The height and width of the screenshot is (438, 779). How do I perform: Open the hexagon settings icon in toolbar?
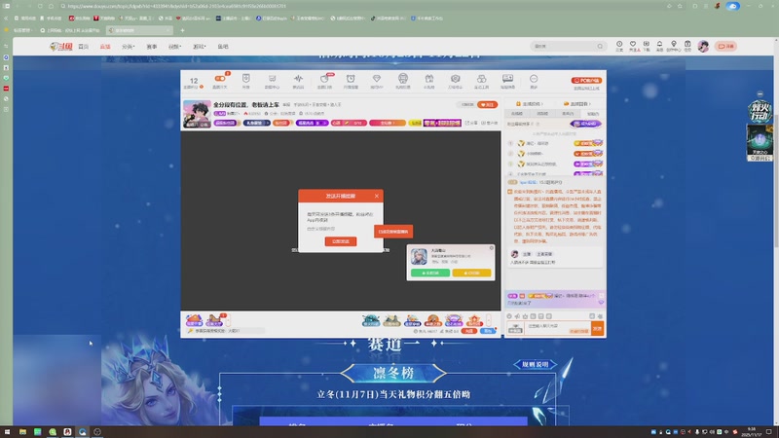pyautogui.click(x=455, y=79)
